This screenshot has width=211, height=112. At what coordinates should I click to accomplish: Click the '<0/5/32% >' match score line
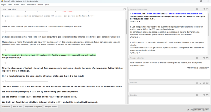135,21
